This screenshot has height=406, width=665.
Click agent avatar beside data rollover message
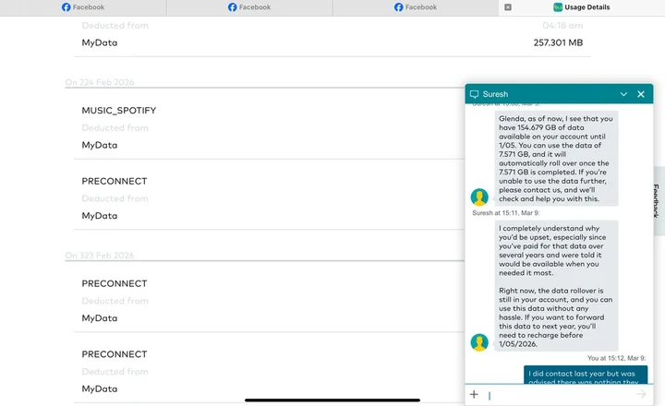point(479,341)
